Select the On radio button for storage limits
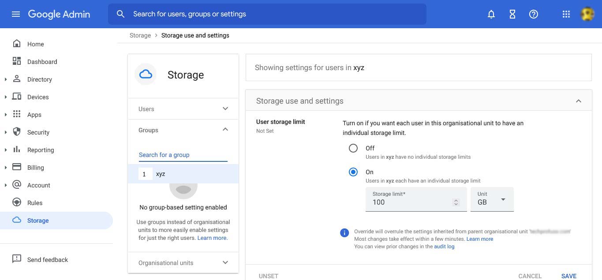The height and width of the screenshot is (280, 602). [x=353, y=172]
